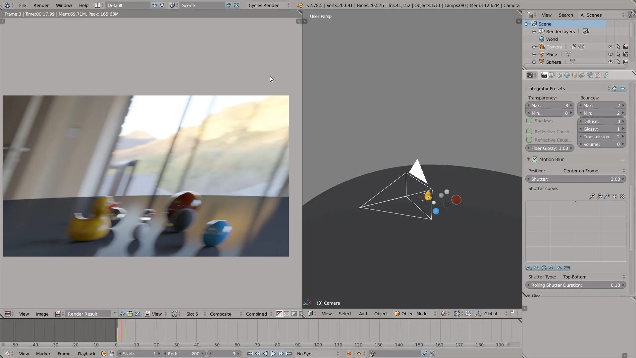Screen dimensions: 636x358
Task: Zoom in on the shutter curve
Action: tap(592, 197)
